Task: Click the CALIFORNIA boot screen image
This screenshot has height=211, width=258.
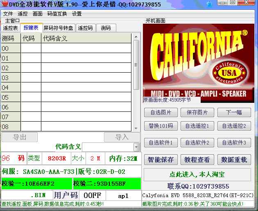Action: 199,63
